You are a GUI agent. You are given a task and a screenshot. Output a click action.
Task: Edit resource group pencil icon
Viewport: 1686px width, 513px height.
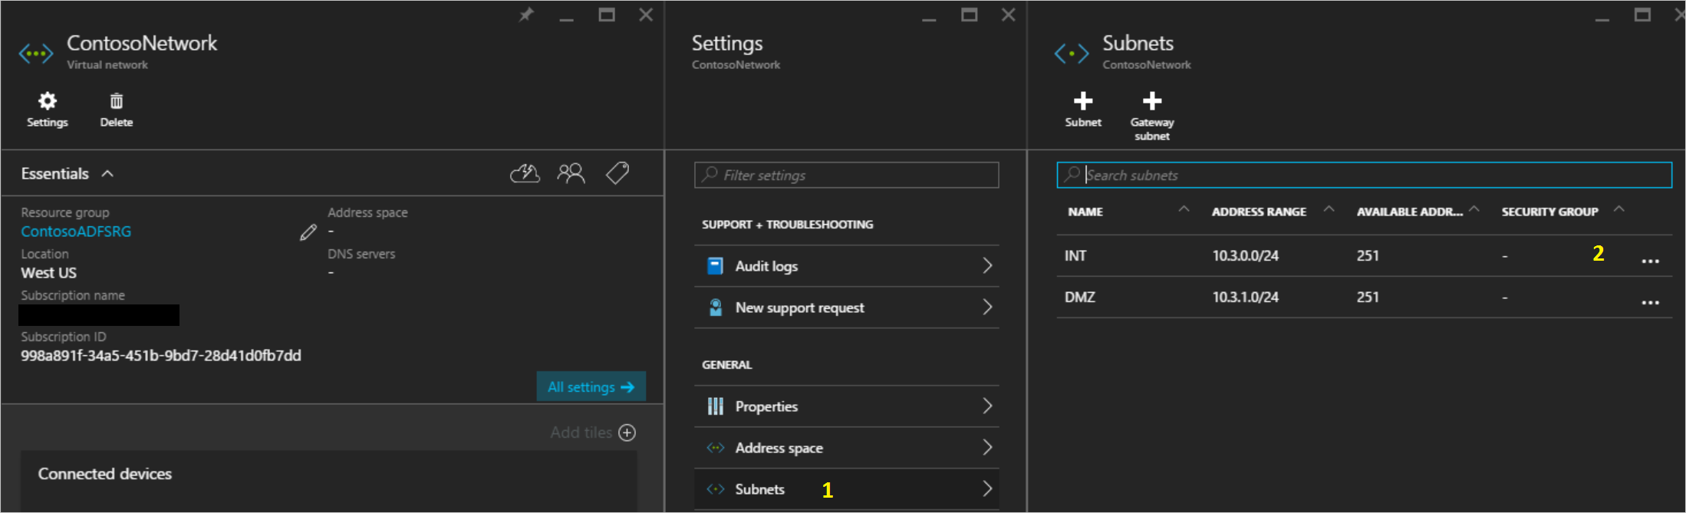(x=308, y=232)
